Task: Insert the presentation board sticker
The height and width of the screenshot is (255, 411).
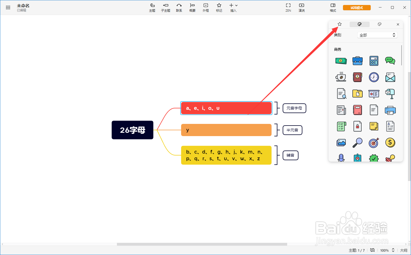Action: tap(374, 94)
